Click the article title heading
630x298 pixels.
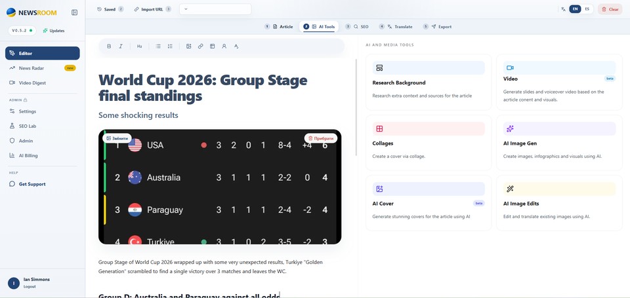click(203, 88)
